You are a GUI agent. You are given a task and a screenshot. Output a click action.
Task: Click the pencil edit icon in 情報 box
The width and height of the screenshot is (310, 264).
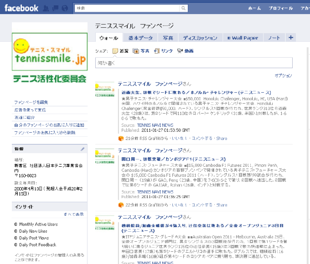83,149
